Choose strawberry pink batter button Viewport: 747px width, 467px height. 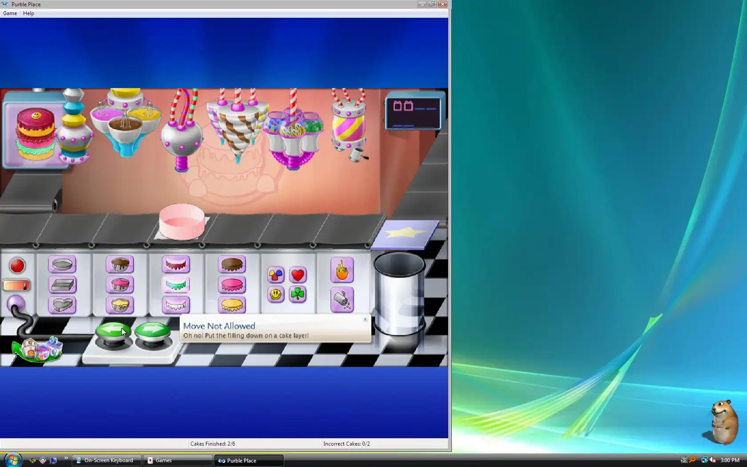click(x=120, y=285)
